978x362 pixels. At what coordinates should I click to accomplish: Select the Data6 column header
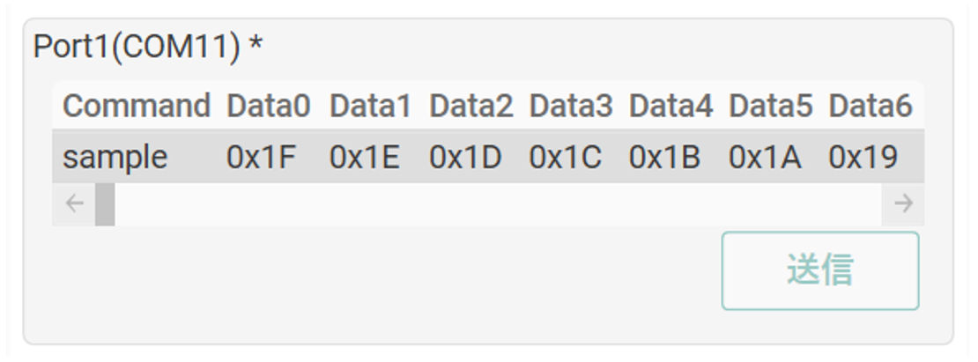(x=870, y=107)
